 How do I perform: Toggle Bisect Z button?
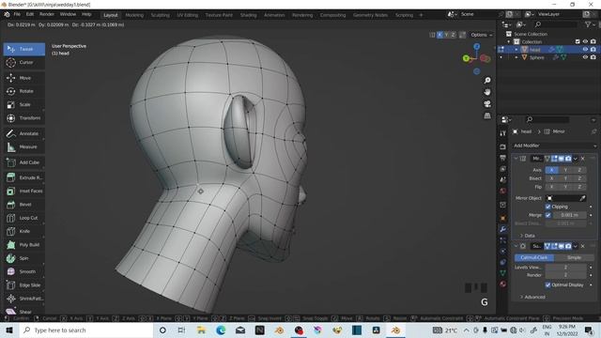click(x=579, y=178)
